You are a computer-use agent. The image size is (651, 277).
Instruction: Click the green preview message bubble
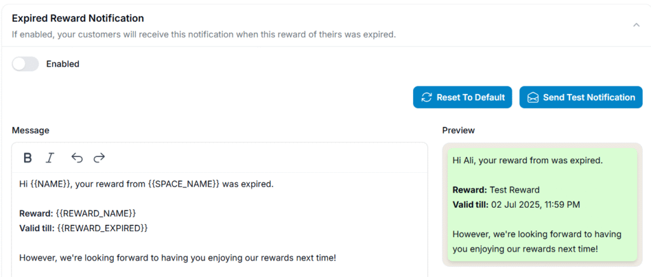[x=542, y=205]
